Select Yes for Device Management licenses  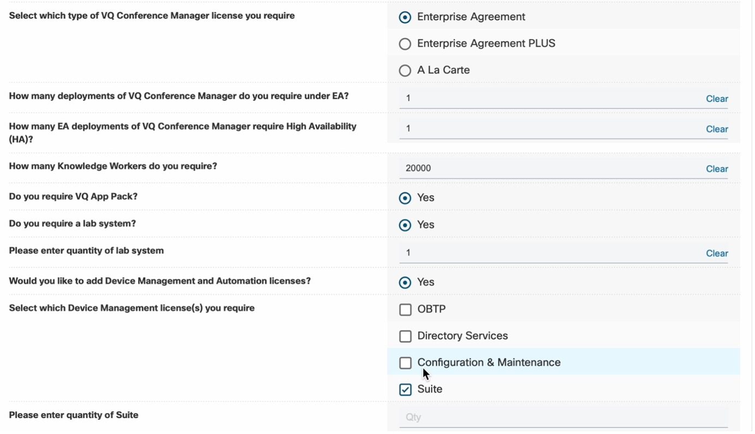coord(405,283)
